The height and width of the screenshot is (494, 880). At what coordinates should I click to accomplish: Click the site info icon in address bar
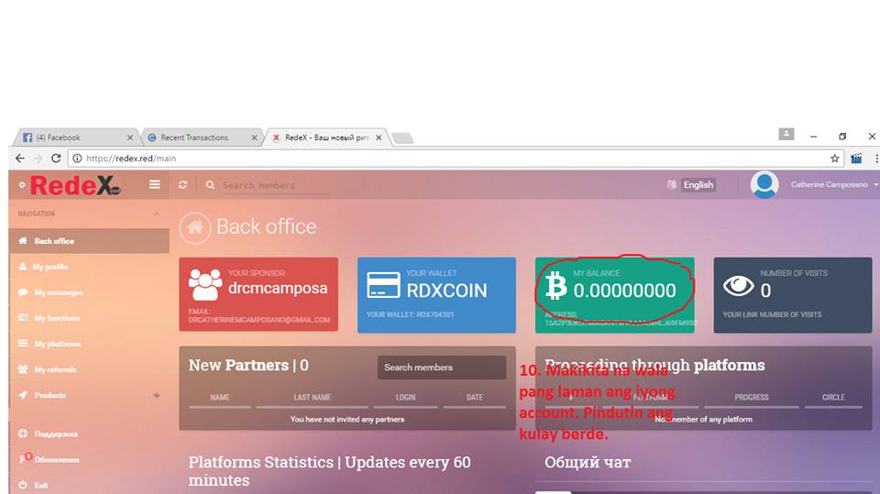[x=77, y=159]
